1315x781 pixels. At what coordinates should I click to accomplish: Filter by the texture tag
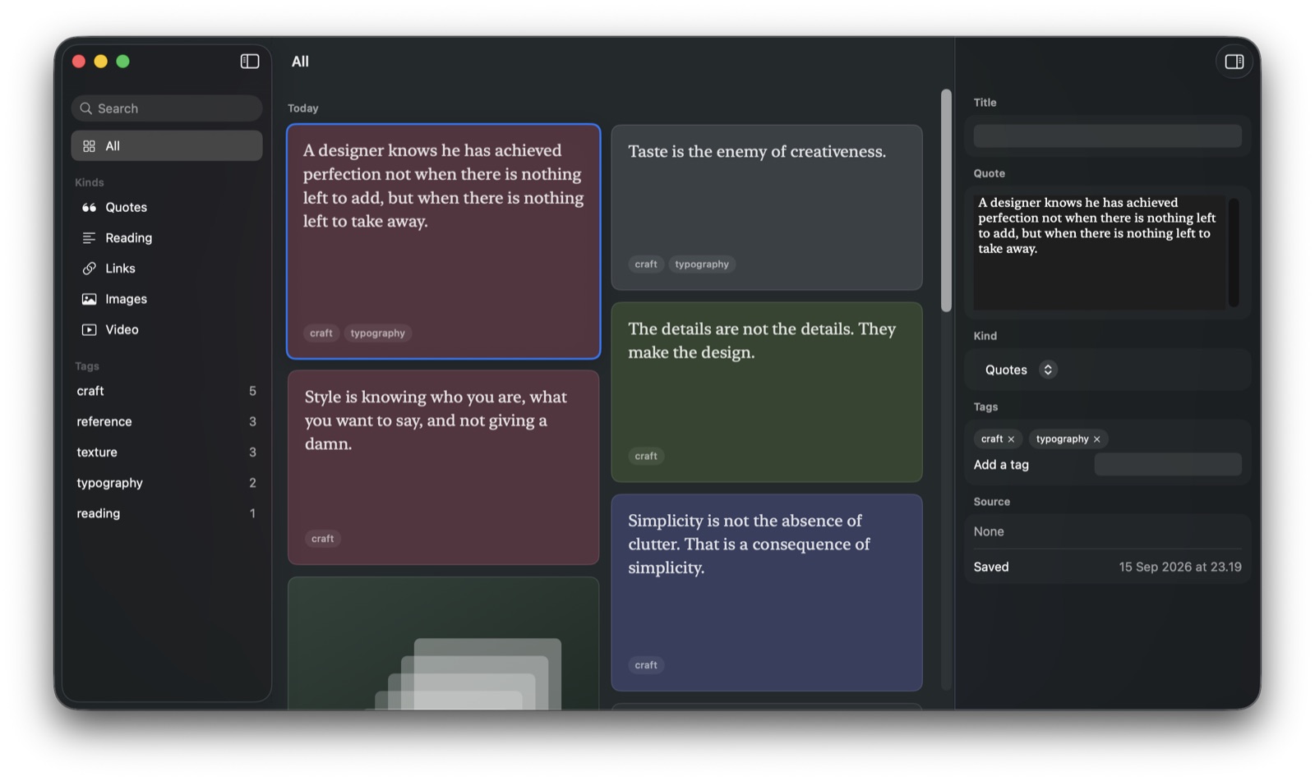(x=167, y=453)
